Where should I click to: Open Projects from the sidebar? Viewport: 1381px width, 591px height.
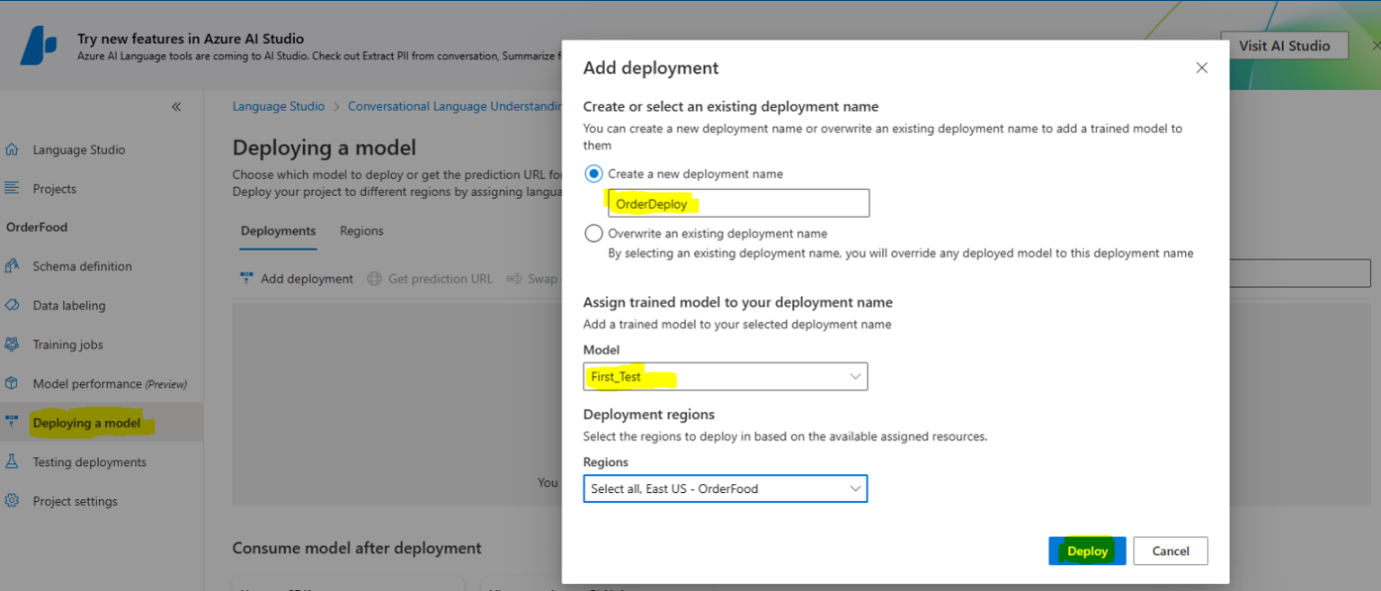pyautogui.click(x=56, y=188)
